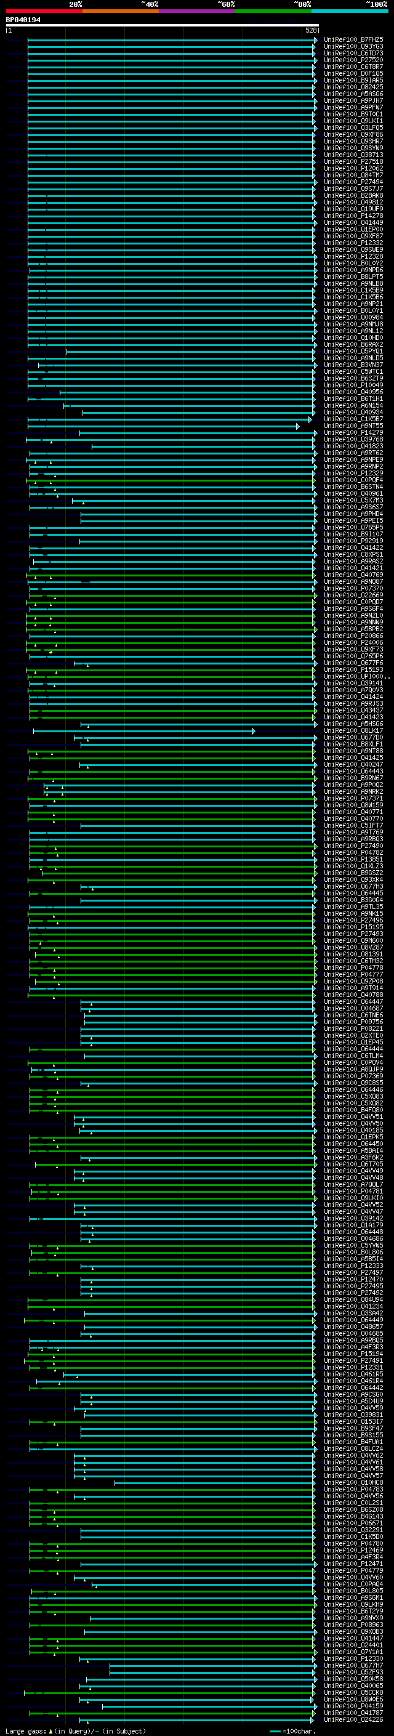
Task: Click the orange ~40% identity color segment
Action: click(121, 11)
